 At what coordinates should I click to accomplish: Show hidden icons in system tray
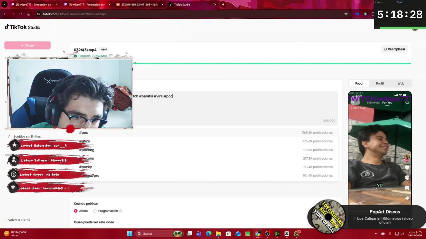click(x=376, y=234)
